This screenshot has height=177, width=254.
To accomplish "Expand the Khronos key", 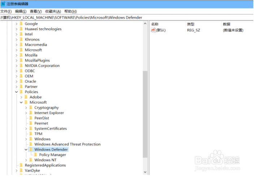I will (x=16, y=40).
